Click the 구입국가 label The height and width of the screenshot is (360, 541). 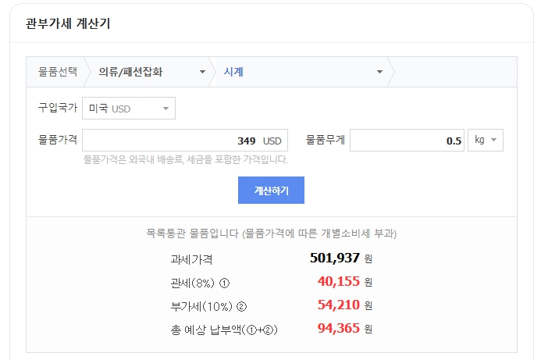58,107
